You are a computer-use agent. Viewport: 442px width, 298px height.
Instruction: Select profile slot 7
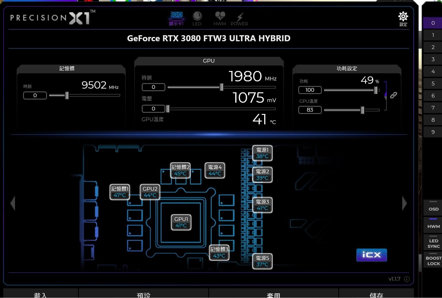[x=433, y=108]
